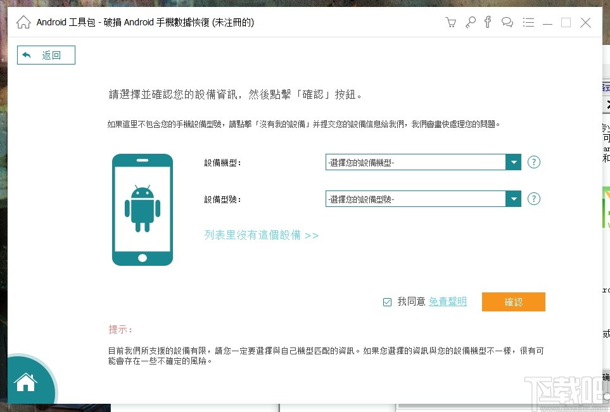Open the chat feedback icon
610x412 pixels.
click(507, 22)
